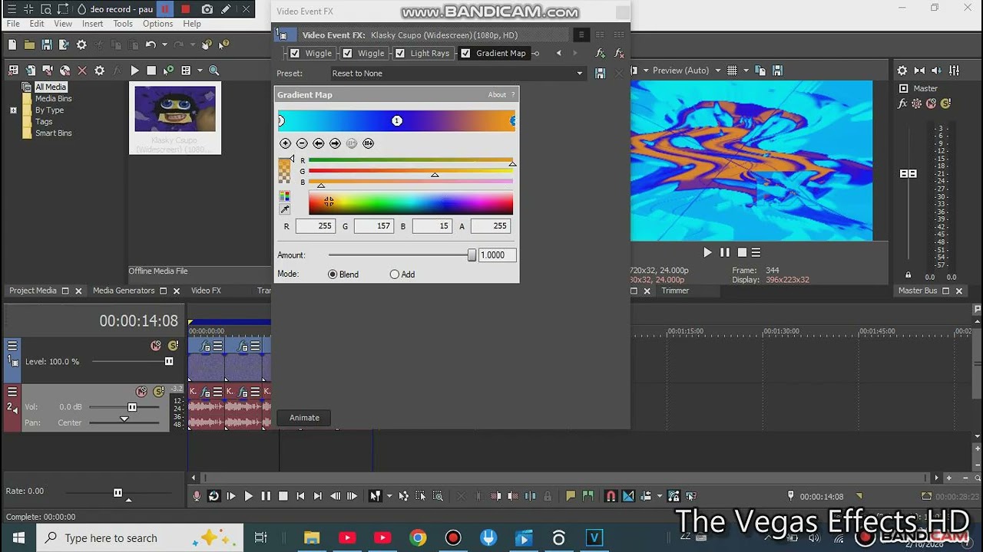983x552 pixels.
Task: Open the Undo history dropdown arrow
Action: pos(163,45)
